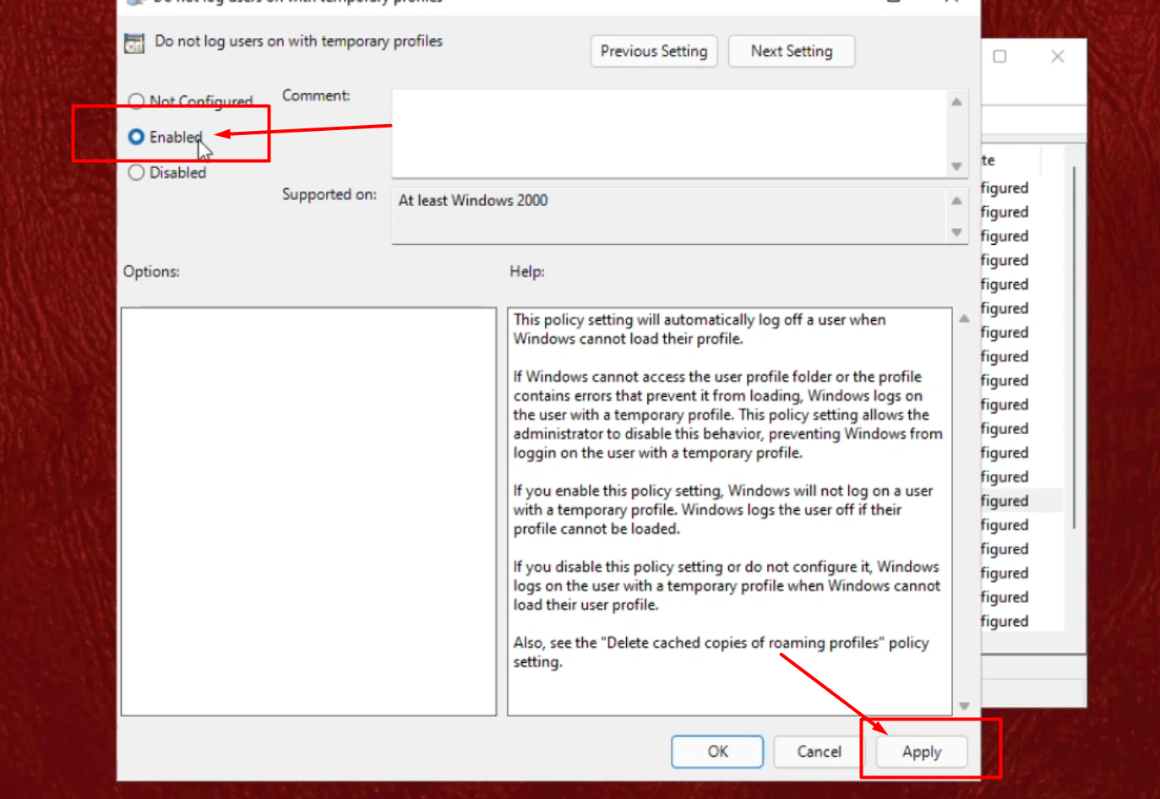Click the Supported on box up arrow
The height and width of the screenshot is (799, 1160).
tap(956, 201)
